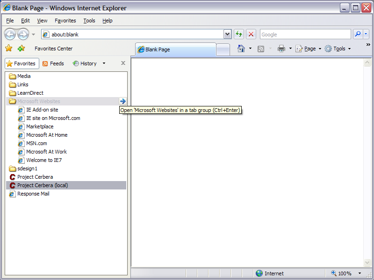374x280 pixels.
Task: Switch to the Feeds view
Action: [x=53, y=63]
